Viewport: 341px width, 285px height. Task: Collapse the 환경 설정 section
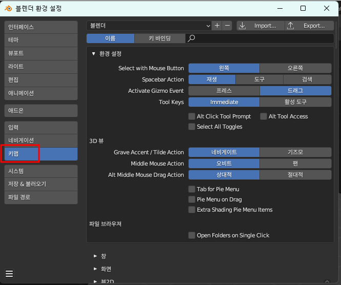(x=93, y=54)
